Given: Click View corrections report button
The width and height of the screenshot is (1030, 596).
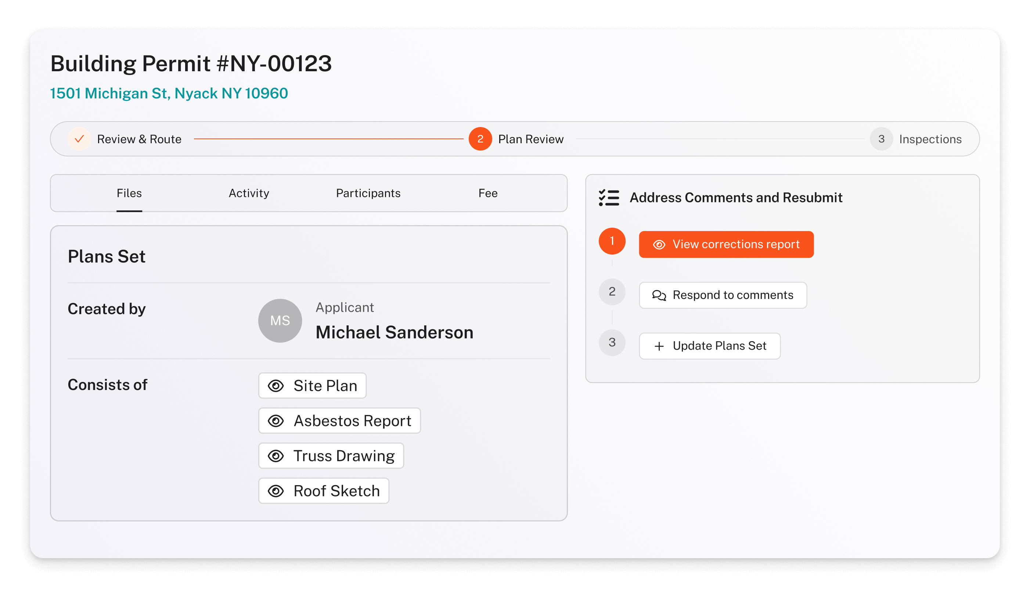Looking at the screenshot, I should pos(726,244).
